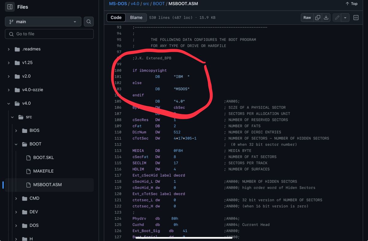Screen dimensions: 368x241
Task: Click the file icon beside MSBOOT.ASM
Action: 29,185
